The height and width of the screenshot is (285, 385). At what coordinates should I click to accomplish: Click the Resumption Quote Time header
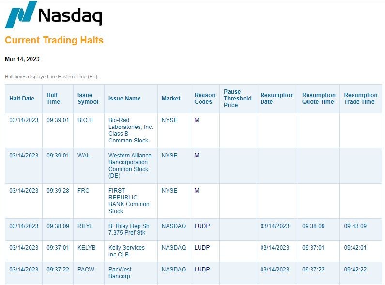[x=319, y=99]
